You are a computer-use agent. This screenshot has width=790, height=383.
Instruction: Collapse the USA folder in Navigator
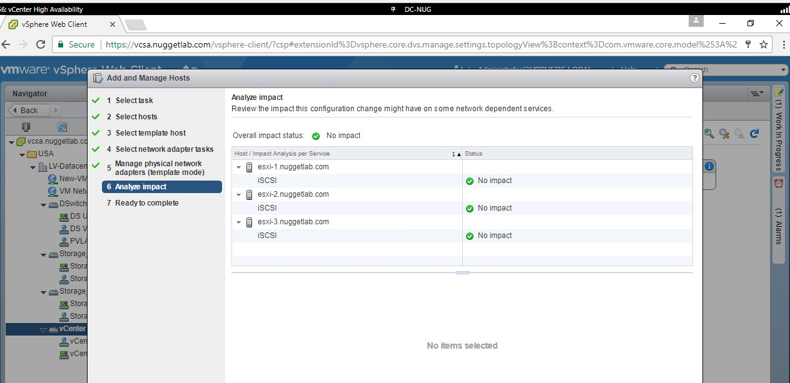tap(22, 154)
